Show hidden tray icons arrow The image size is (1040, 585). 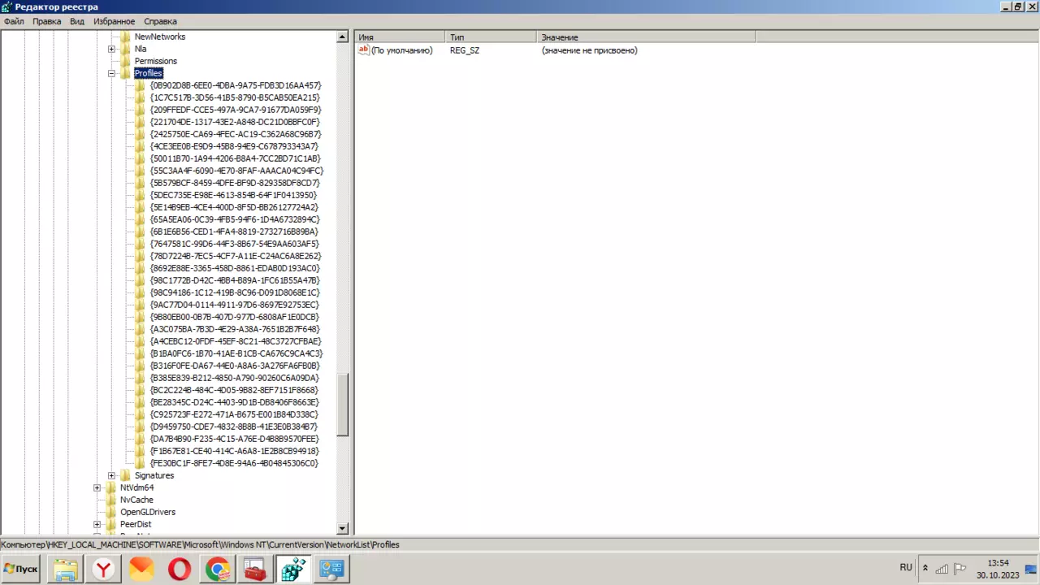tap(925, 568)
